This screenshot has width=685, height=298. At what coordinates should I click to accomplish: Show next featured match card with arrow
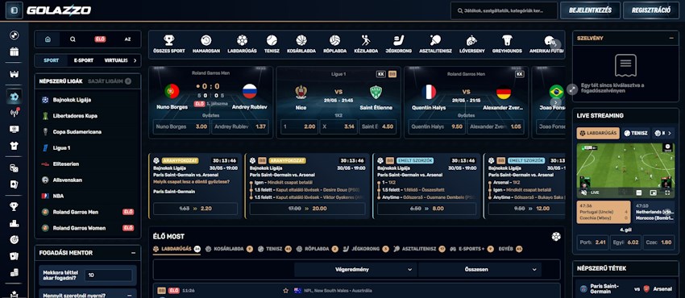[x=556, y=102]
